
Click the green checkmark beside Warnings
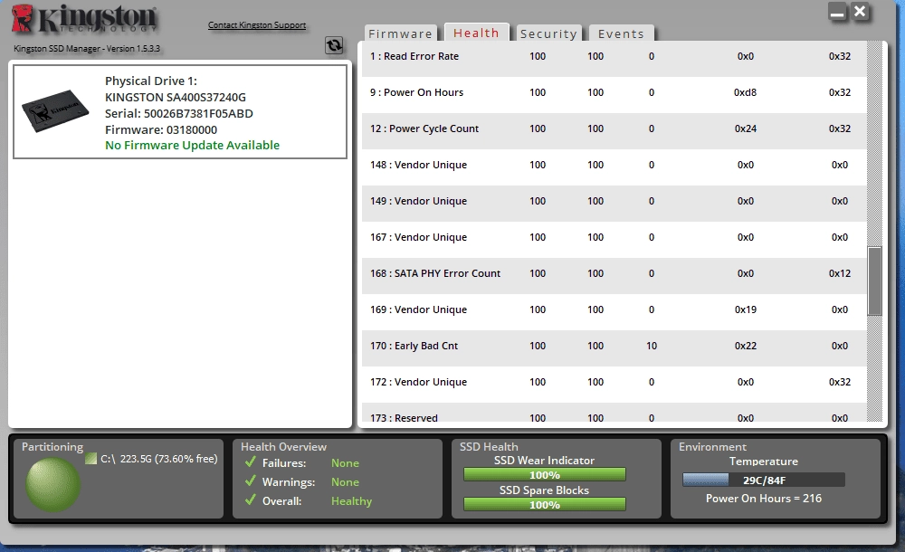point(251,481)
